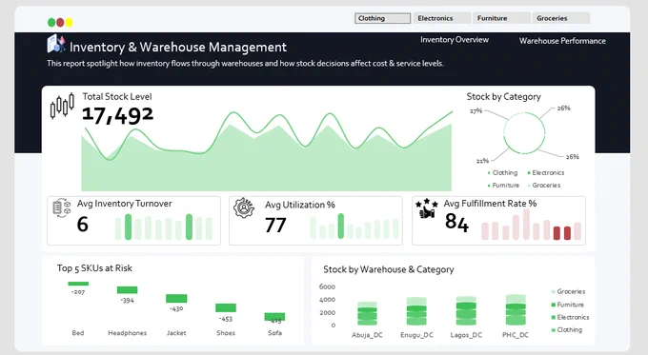Click the red window dot
Image resolution: width=648 pixels, height=355 pixels.
pyautogui.click(x=60, y=22)
